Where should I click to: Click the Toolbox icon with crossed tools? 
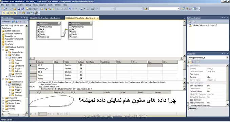(190, 9)
